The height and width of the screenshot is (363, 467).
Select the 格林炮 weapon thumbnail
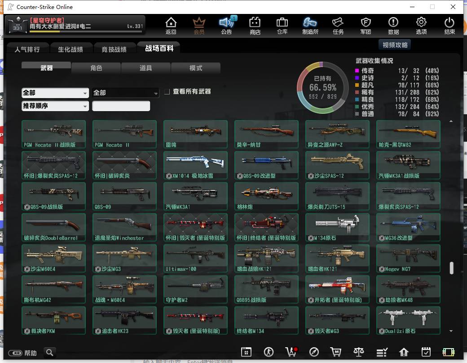266,196
